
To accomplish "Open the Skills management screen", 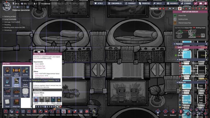I will [157, 3].
